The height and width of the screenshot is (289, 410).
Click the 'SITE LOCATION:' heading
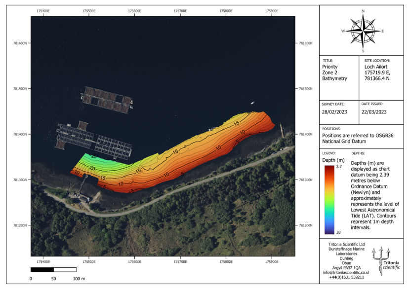pos(377,61)
